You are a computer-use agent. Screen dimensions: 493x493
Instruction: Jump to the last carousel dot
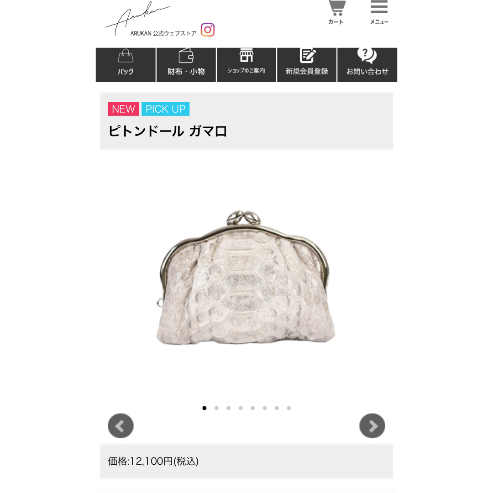click(x=288, y=408)
